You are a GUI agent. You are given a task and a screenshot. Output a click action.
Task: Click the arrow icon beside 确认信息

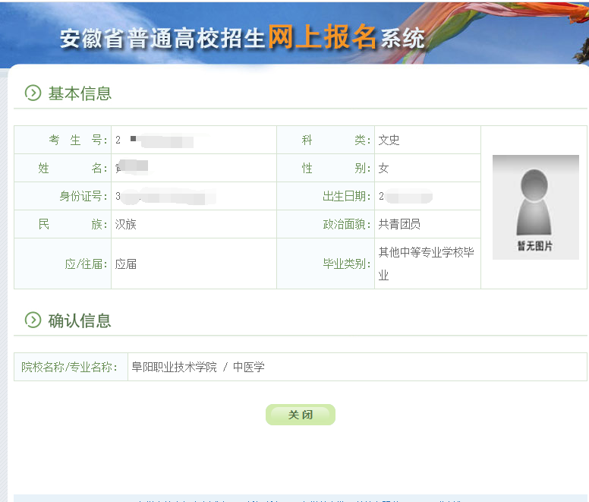tap(33, 320)
